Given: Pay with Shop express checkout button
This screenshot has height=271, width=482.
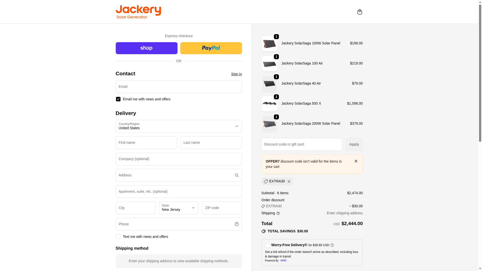Looking at the screenshot, I should tap(146, 48).
